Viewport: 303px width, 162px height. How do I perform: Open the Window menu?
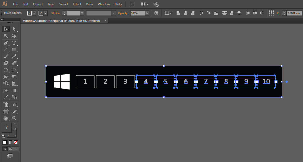104,4
